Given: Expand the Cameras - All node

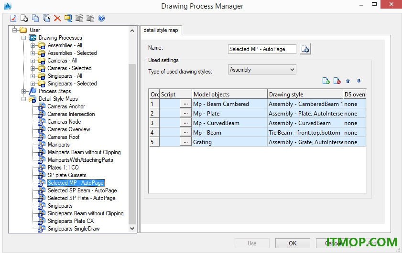Looking at the screenshot, I should coord(33,61).
